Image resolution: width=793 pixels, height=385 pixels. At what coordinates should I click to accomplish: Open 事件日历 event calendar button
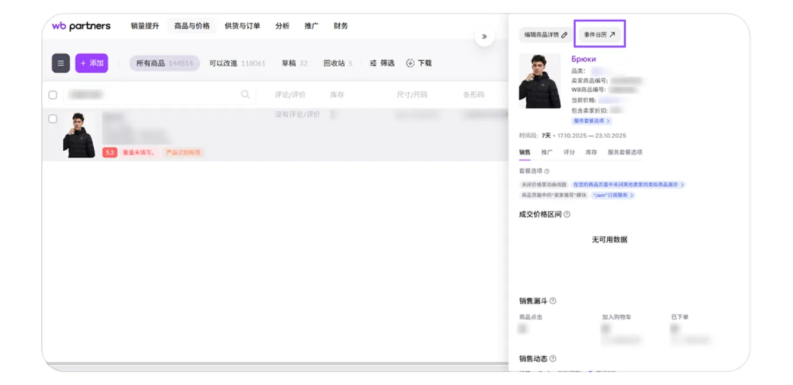[x=599, y=35]
